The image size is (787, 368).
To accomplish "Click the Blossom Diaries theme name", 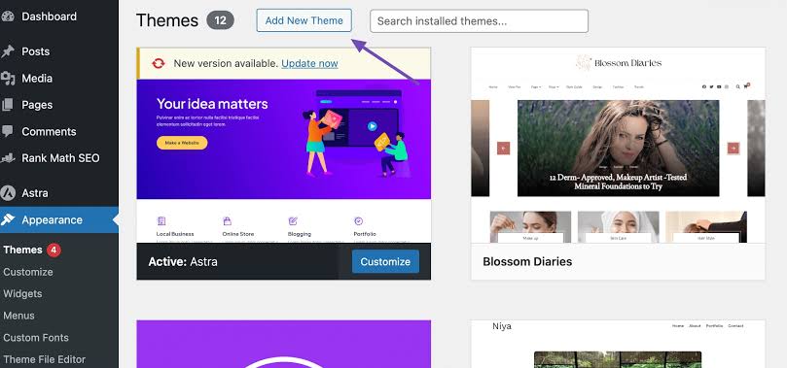I will click(527, 261).
